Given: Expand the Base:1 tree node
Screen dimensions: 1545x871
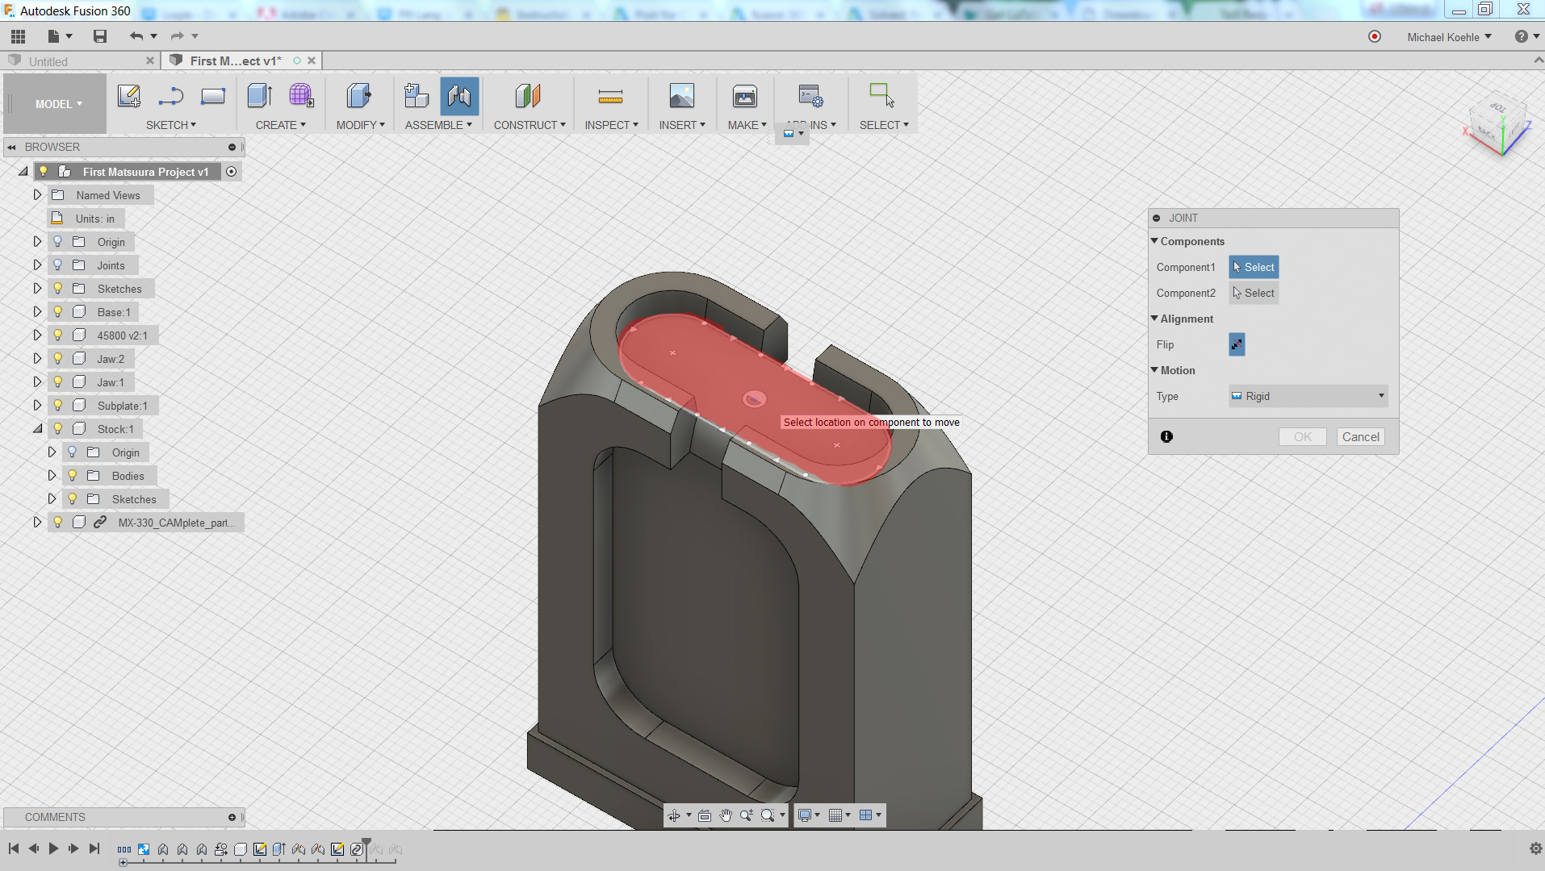Looking at the screenshot, I should (x=37, y=312).
